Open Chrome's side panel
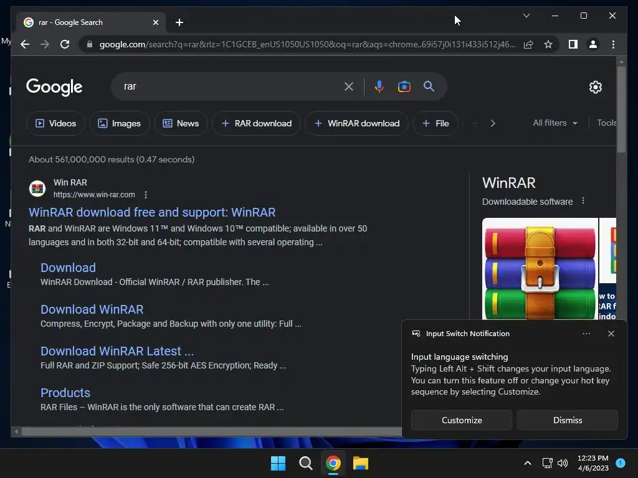This screenshot has width=638, height=478. [x=573, y=44]
